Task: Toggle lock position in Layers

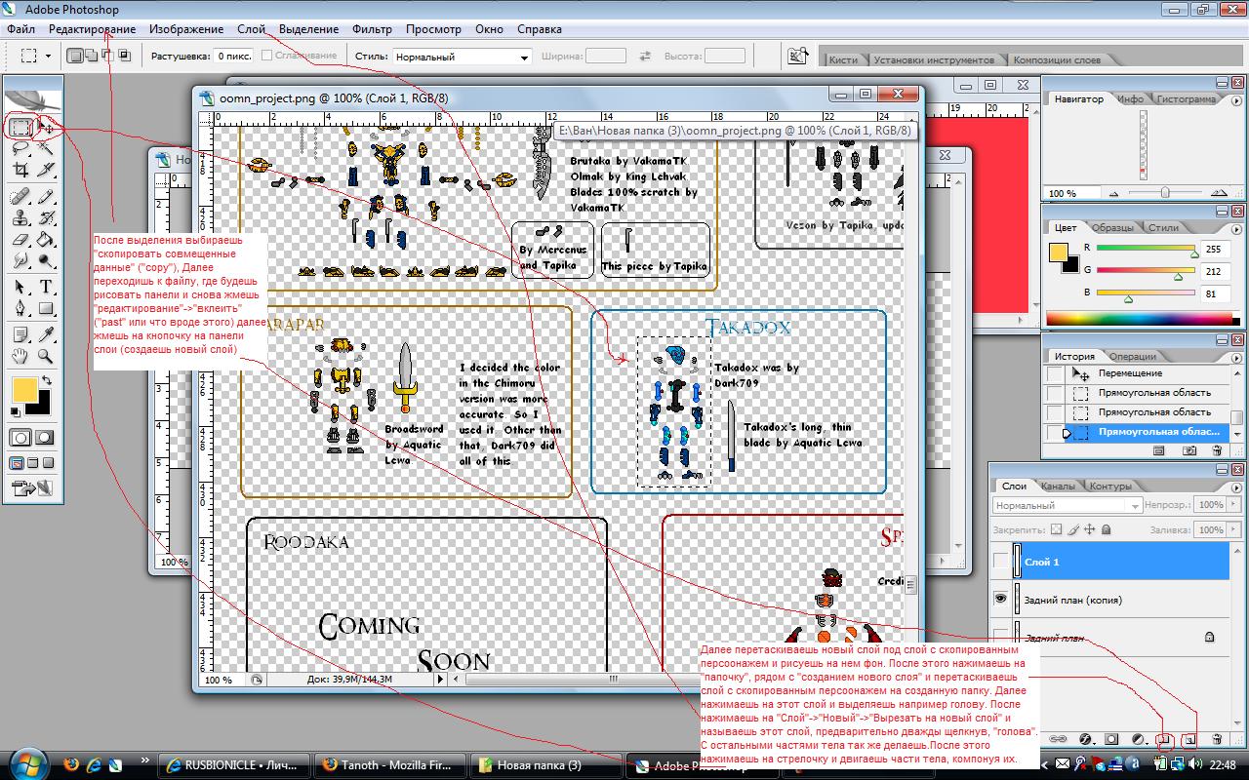Action: pos(1090,529)
